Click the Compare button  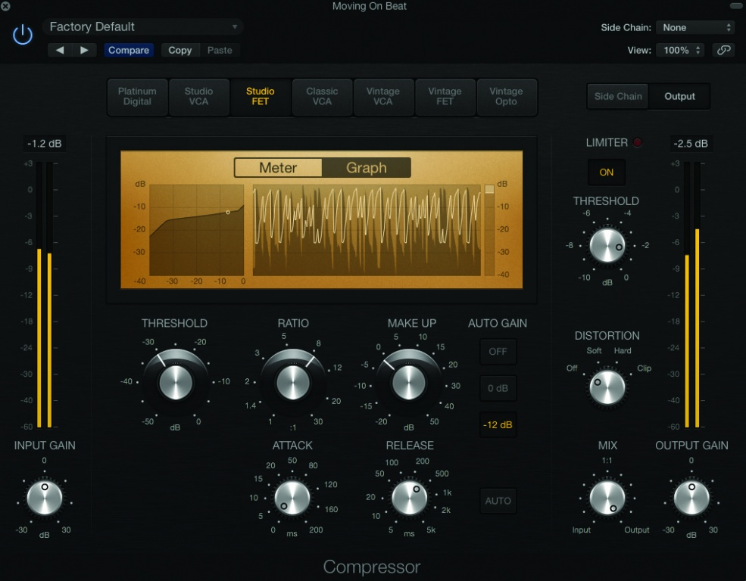coord(129,50)
